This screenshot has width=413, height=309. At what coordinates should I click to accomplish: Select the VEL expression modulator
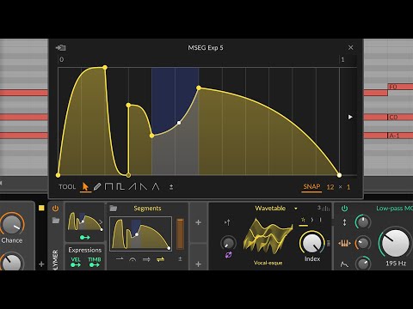click(76, 262)
